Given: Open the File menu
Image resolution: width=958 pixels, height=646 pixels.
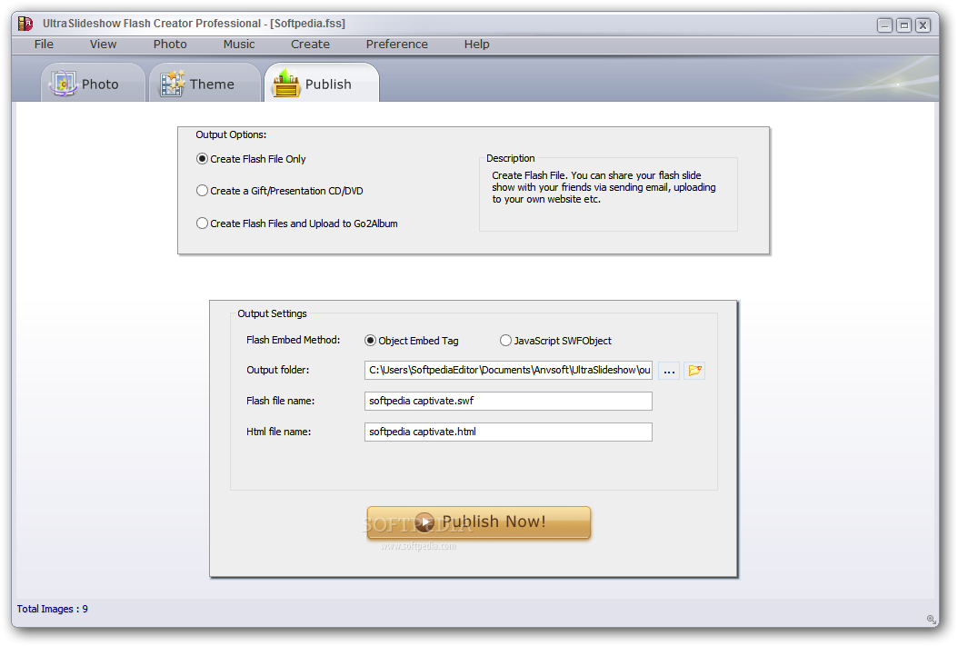Looking at the screenshot, I should coord(44,44).
